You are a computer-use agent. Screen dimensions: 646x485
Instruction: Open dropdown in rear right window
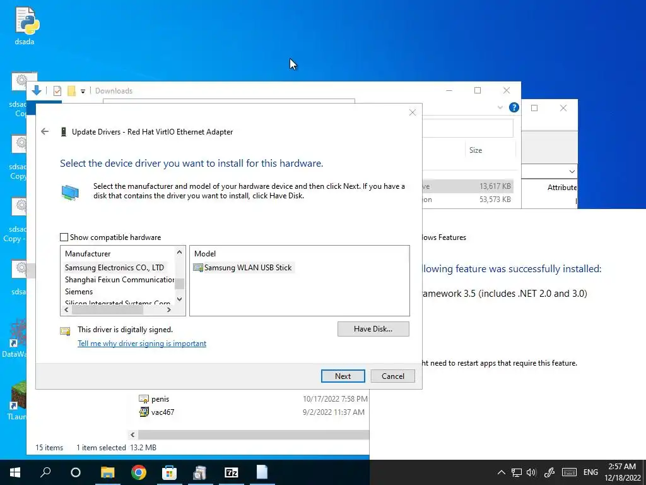pos(572,171)
